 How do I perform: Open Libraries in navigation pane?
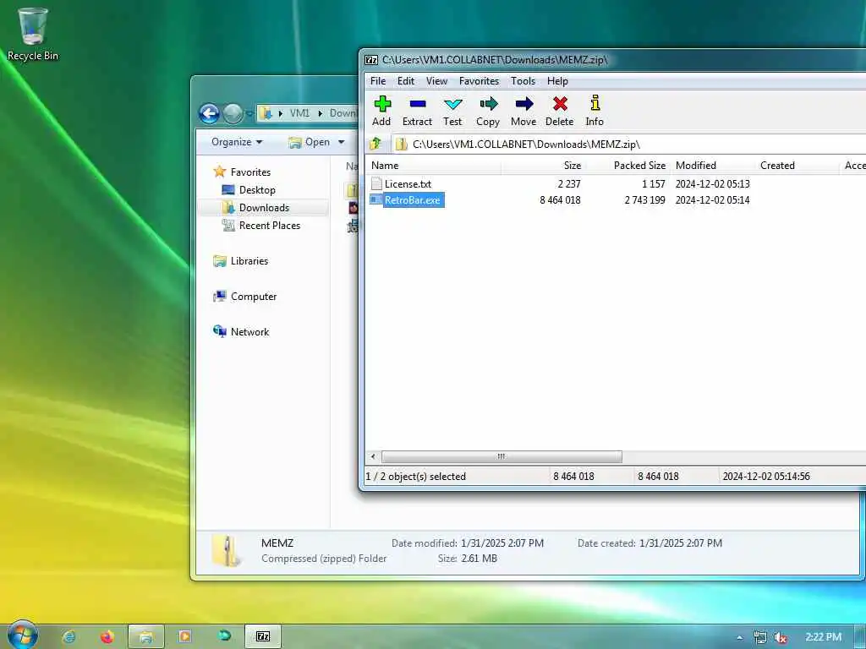(x=249, y=261)
